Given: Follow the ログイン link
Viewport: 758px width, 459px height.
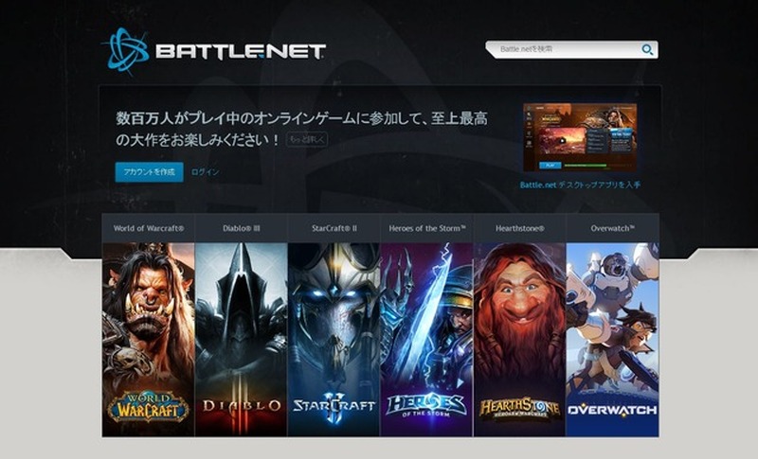Looking at the screenshot, I should 205,172.
